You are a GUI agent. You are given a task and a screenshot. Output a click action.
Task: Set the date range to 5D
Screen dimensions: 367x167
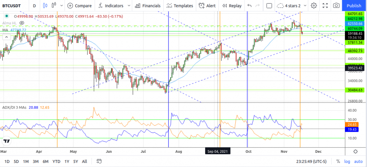[16, 162]
